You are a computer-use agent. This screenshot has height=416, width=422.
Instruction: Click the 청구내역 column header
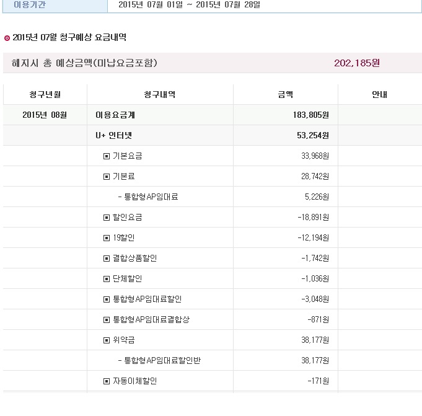tap(160, 94)
